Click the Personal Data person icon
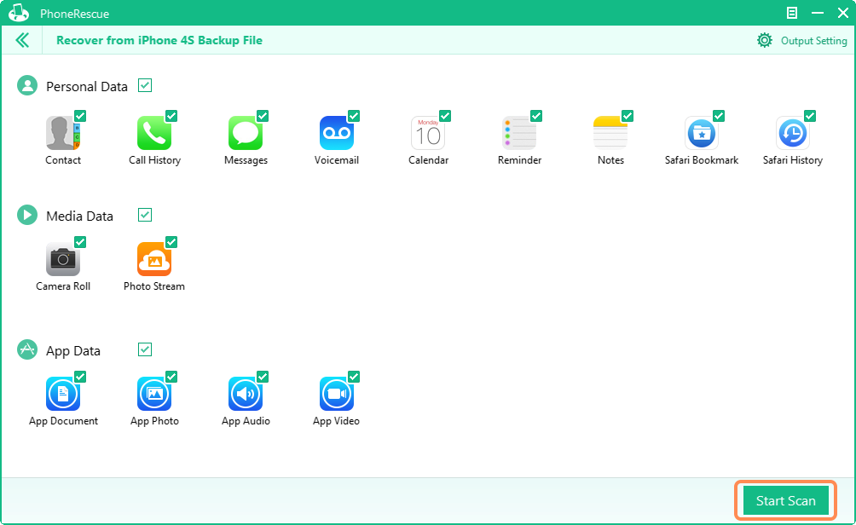Image resolution: width=856 pixels, height=525 pixels. [27, 86]
